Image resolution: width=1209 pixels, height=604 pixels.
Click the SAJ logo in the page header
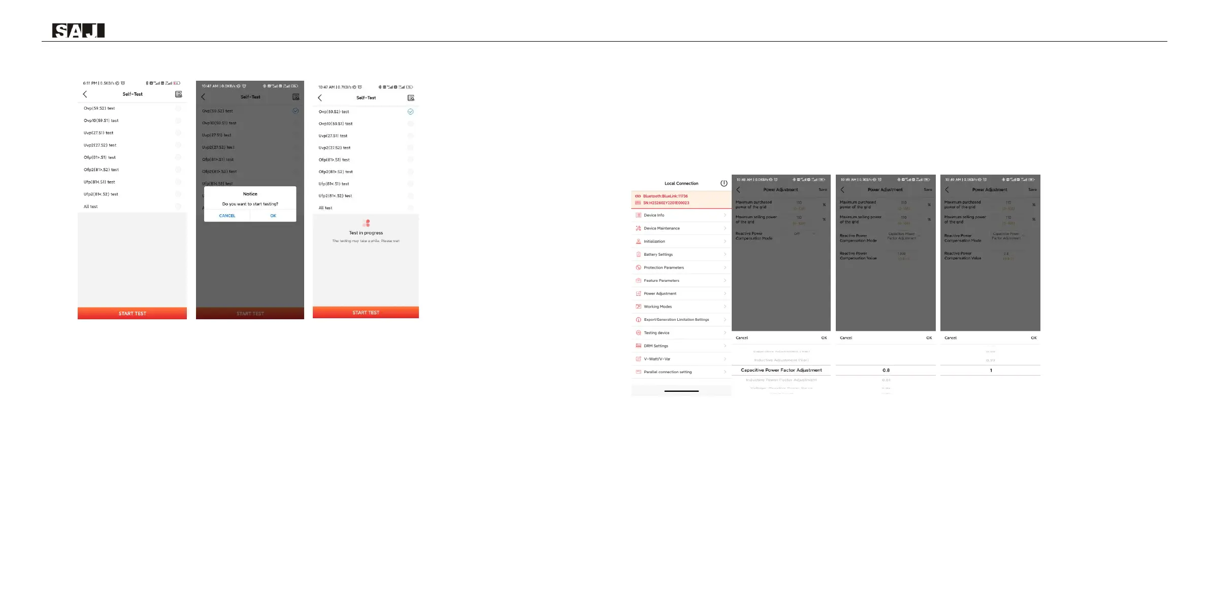[x=78, y=30]
